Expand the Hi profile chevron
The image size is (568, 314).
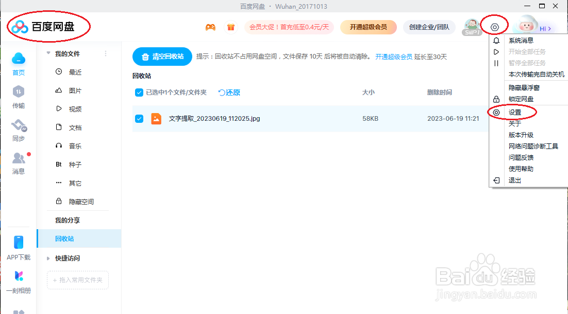549,29
